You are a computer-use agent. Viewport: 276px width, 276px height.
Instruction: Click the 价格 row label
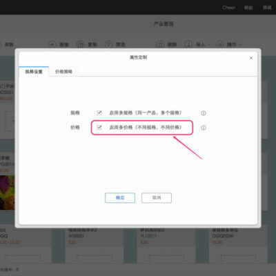(x=75, y=127)
